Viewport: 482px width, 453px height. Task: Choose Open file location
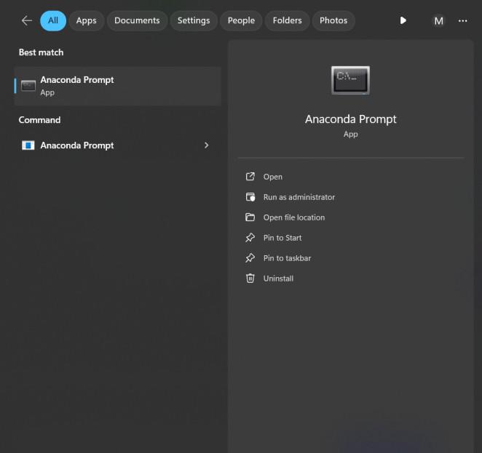294,217
